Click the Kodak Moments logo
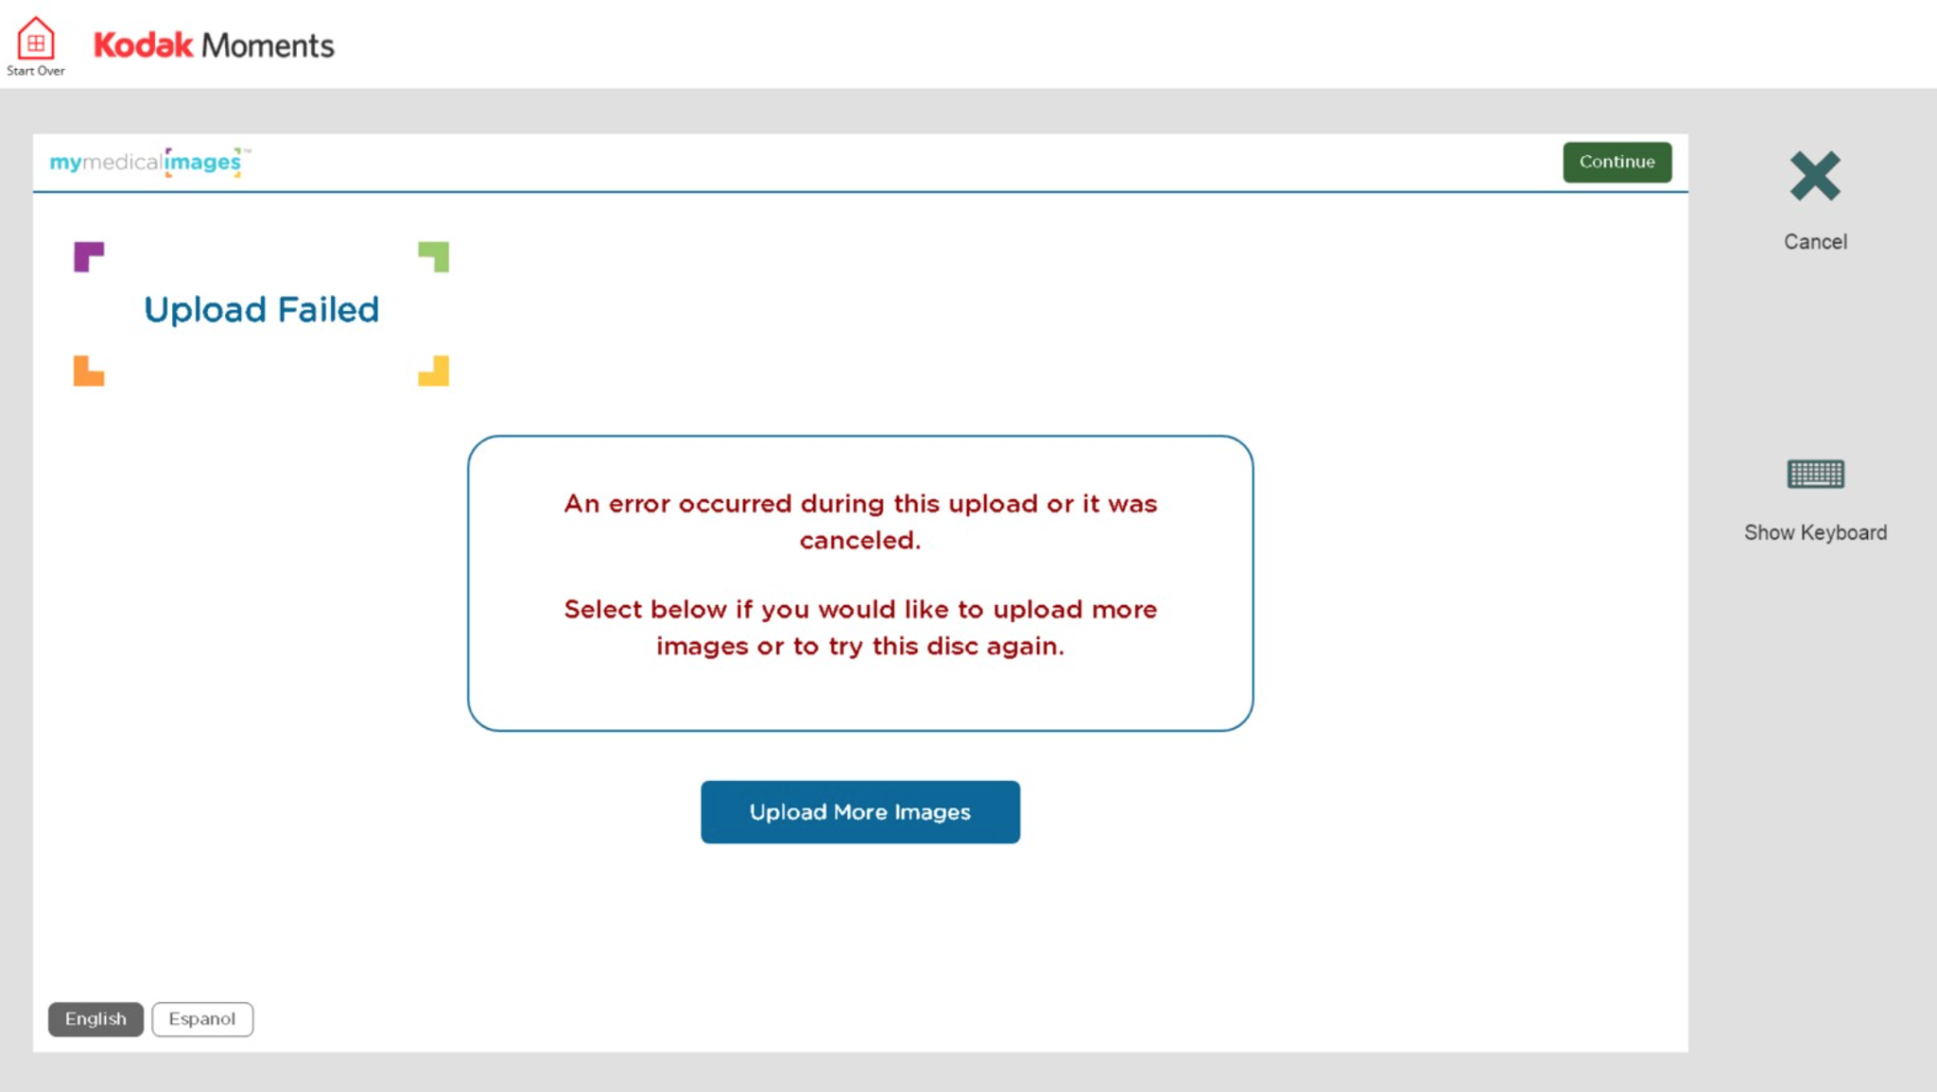The image size is (1937, 1092). click(214, 44)
